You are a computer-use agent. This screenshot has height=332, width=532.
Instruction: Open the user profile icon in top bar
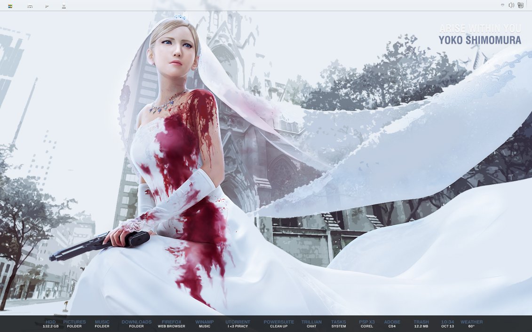point(64,6)
